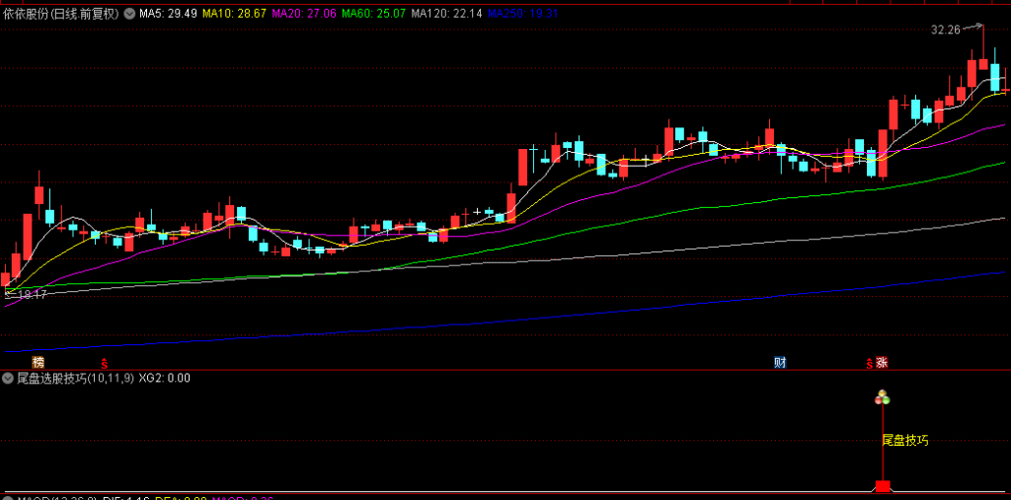Click the 榜 event marker icon
Screen dimensions: 1011x500
[39, 362]
